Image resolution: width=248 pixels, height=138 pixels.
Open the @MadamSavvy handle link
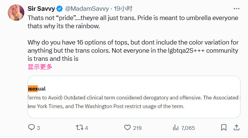(x=87, y=9)
